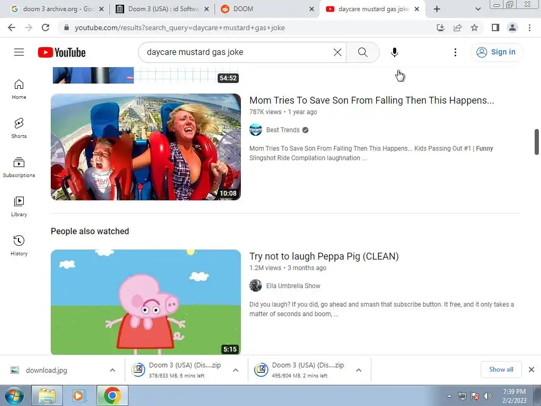541x406 pixels.
Task: Click the slingshot ride video thumbnail
Action: pos(146,147)
